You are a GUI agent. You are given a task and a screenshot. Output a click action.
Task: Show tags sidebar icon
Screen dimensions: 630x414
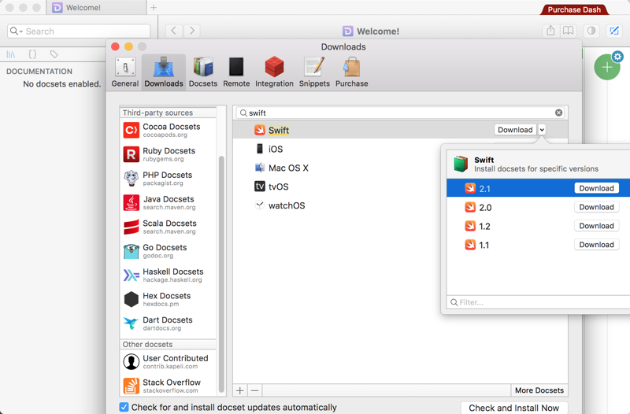54,54
